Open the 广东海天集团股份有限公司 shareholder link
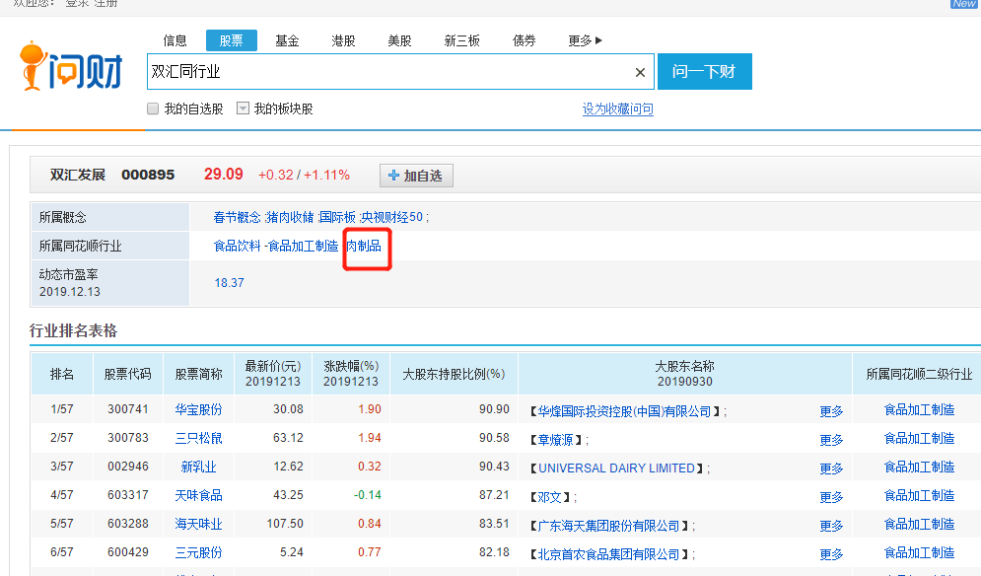 (x=608, y=526)
